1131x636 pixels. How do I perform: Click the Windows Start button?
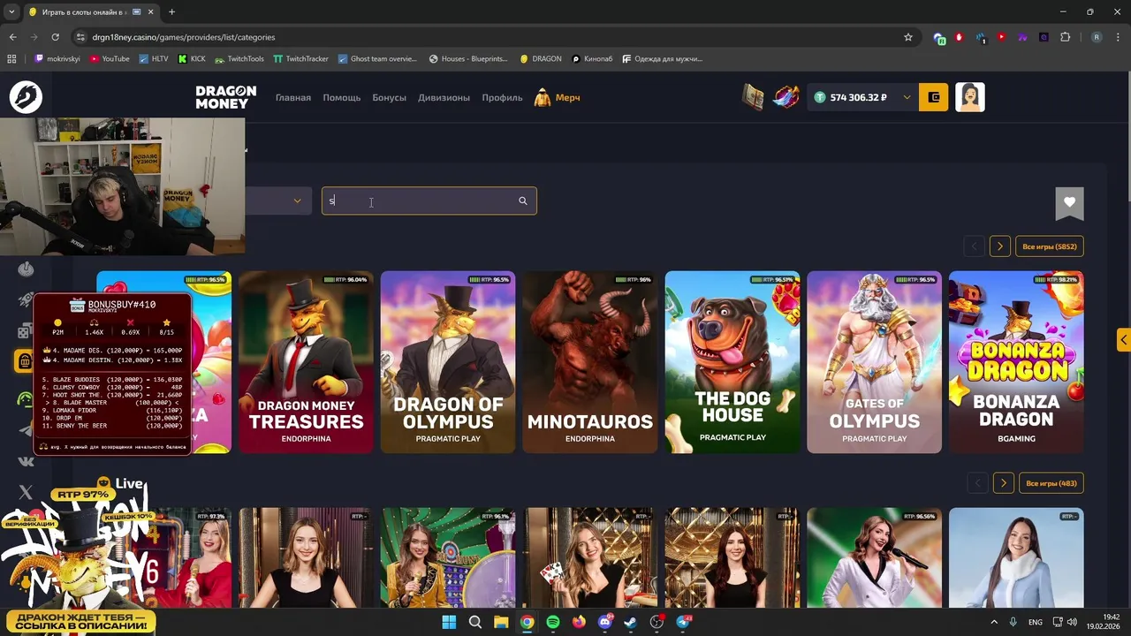click(x=449, y=622)
